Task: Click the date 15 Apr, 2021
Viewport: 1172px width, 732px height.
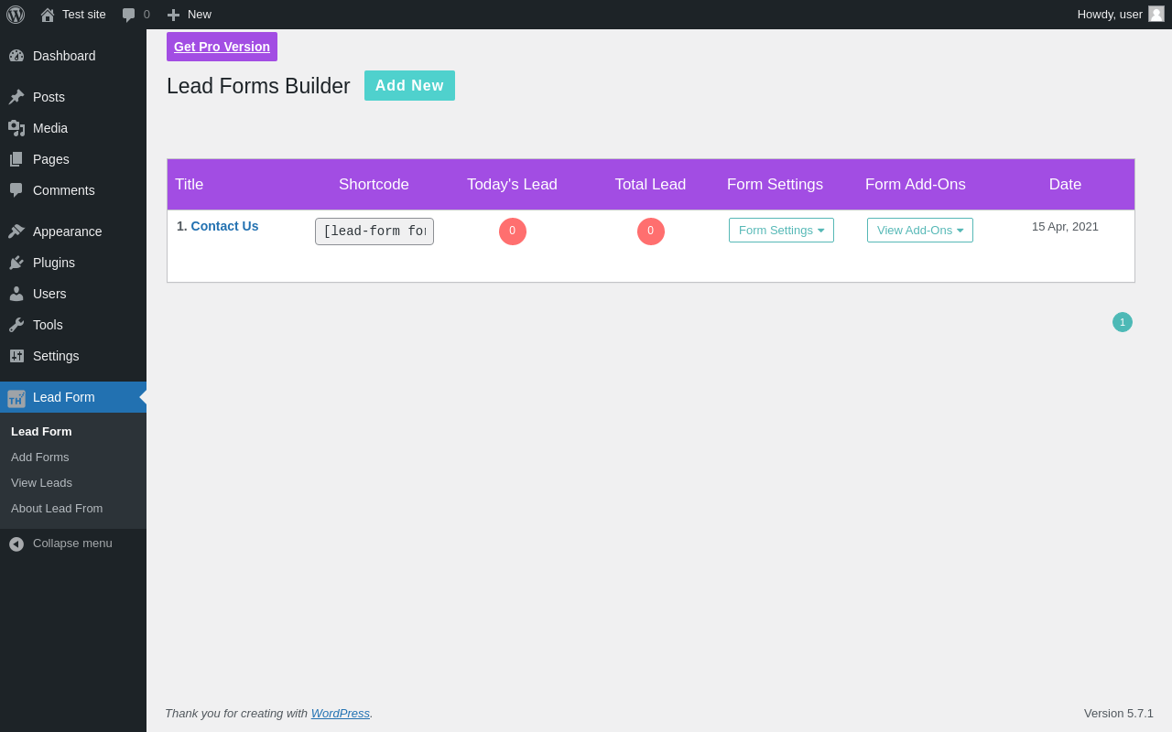Action: [1065, 226]
